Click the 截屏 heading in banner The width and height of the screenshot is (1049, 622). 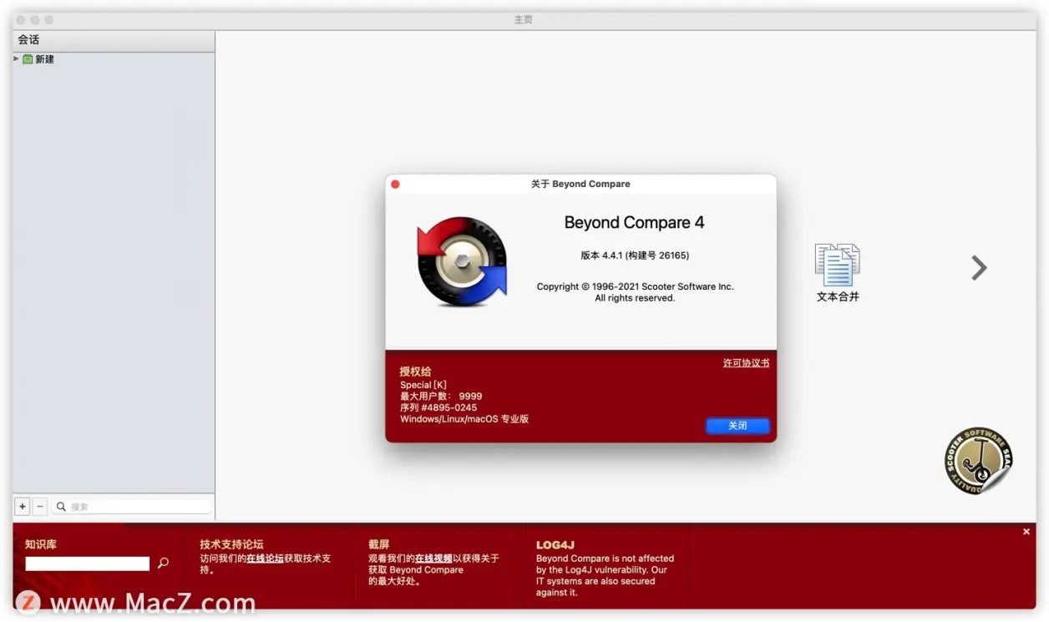click(379, 544)
